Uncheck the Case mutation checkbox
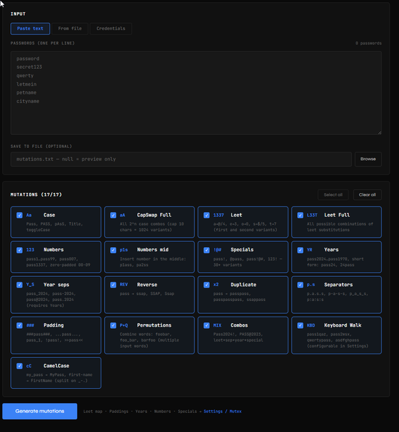Image resolution: width=399 pixels, height=432 pixels. tap(20, 215)
